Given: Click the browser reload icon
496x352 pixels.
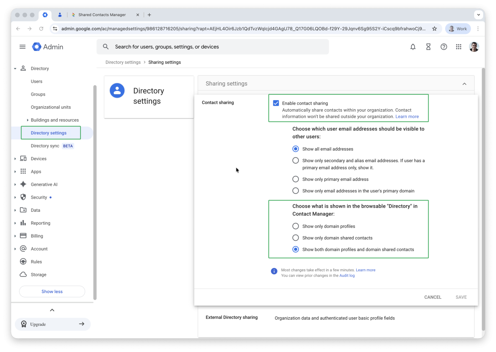Looking at the screenshot, I should point(41,29).
